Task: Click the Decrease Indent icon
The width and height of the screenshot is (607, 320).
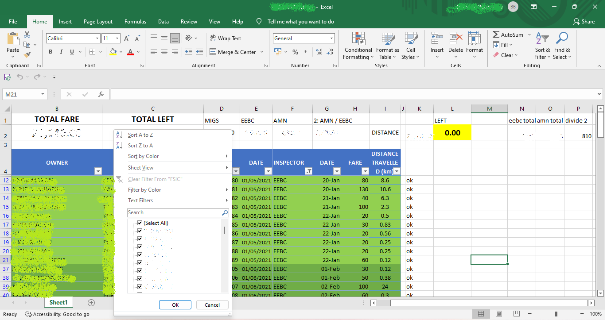Action: 189,52
